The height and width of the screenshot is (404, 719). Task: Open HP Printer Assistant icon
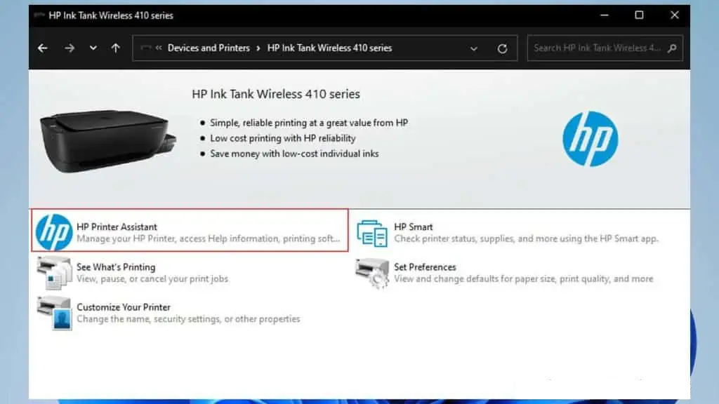click(x=54, y=232)
